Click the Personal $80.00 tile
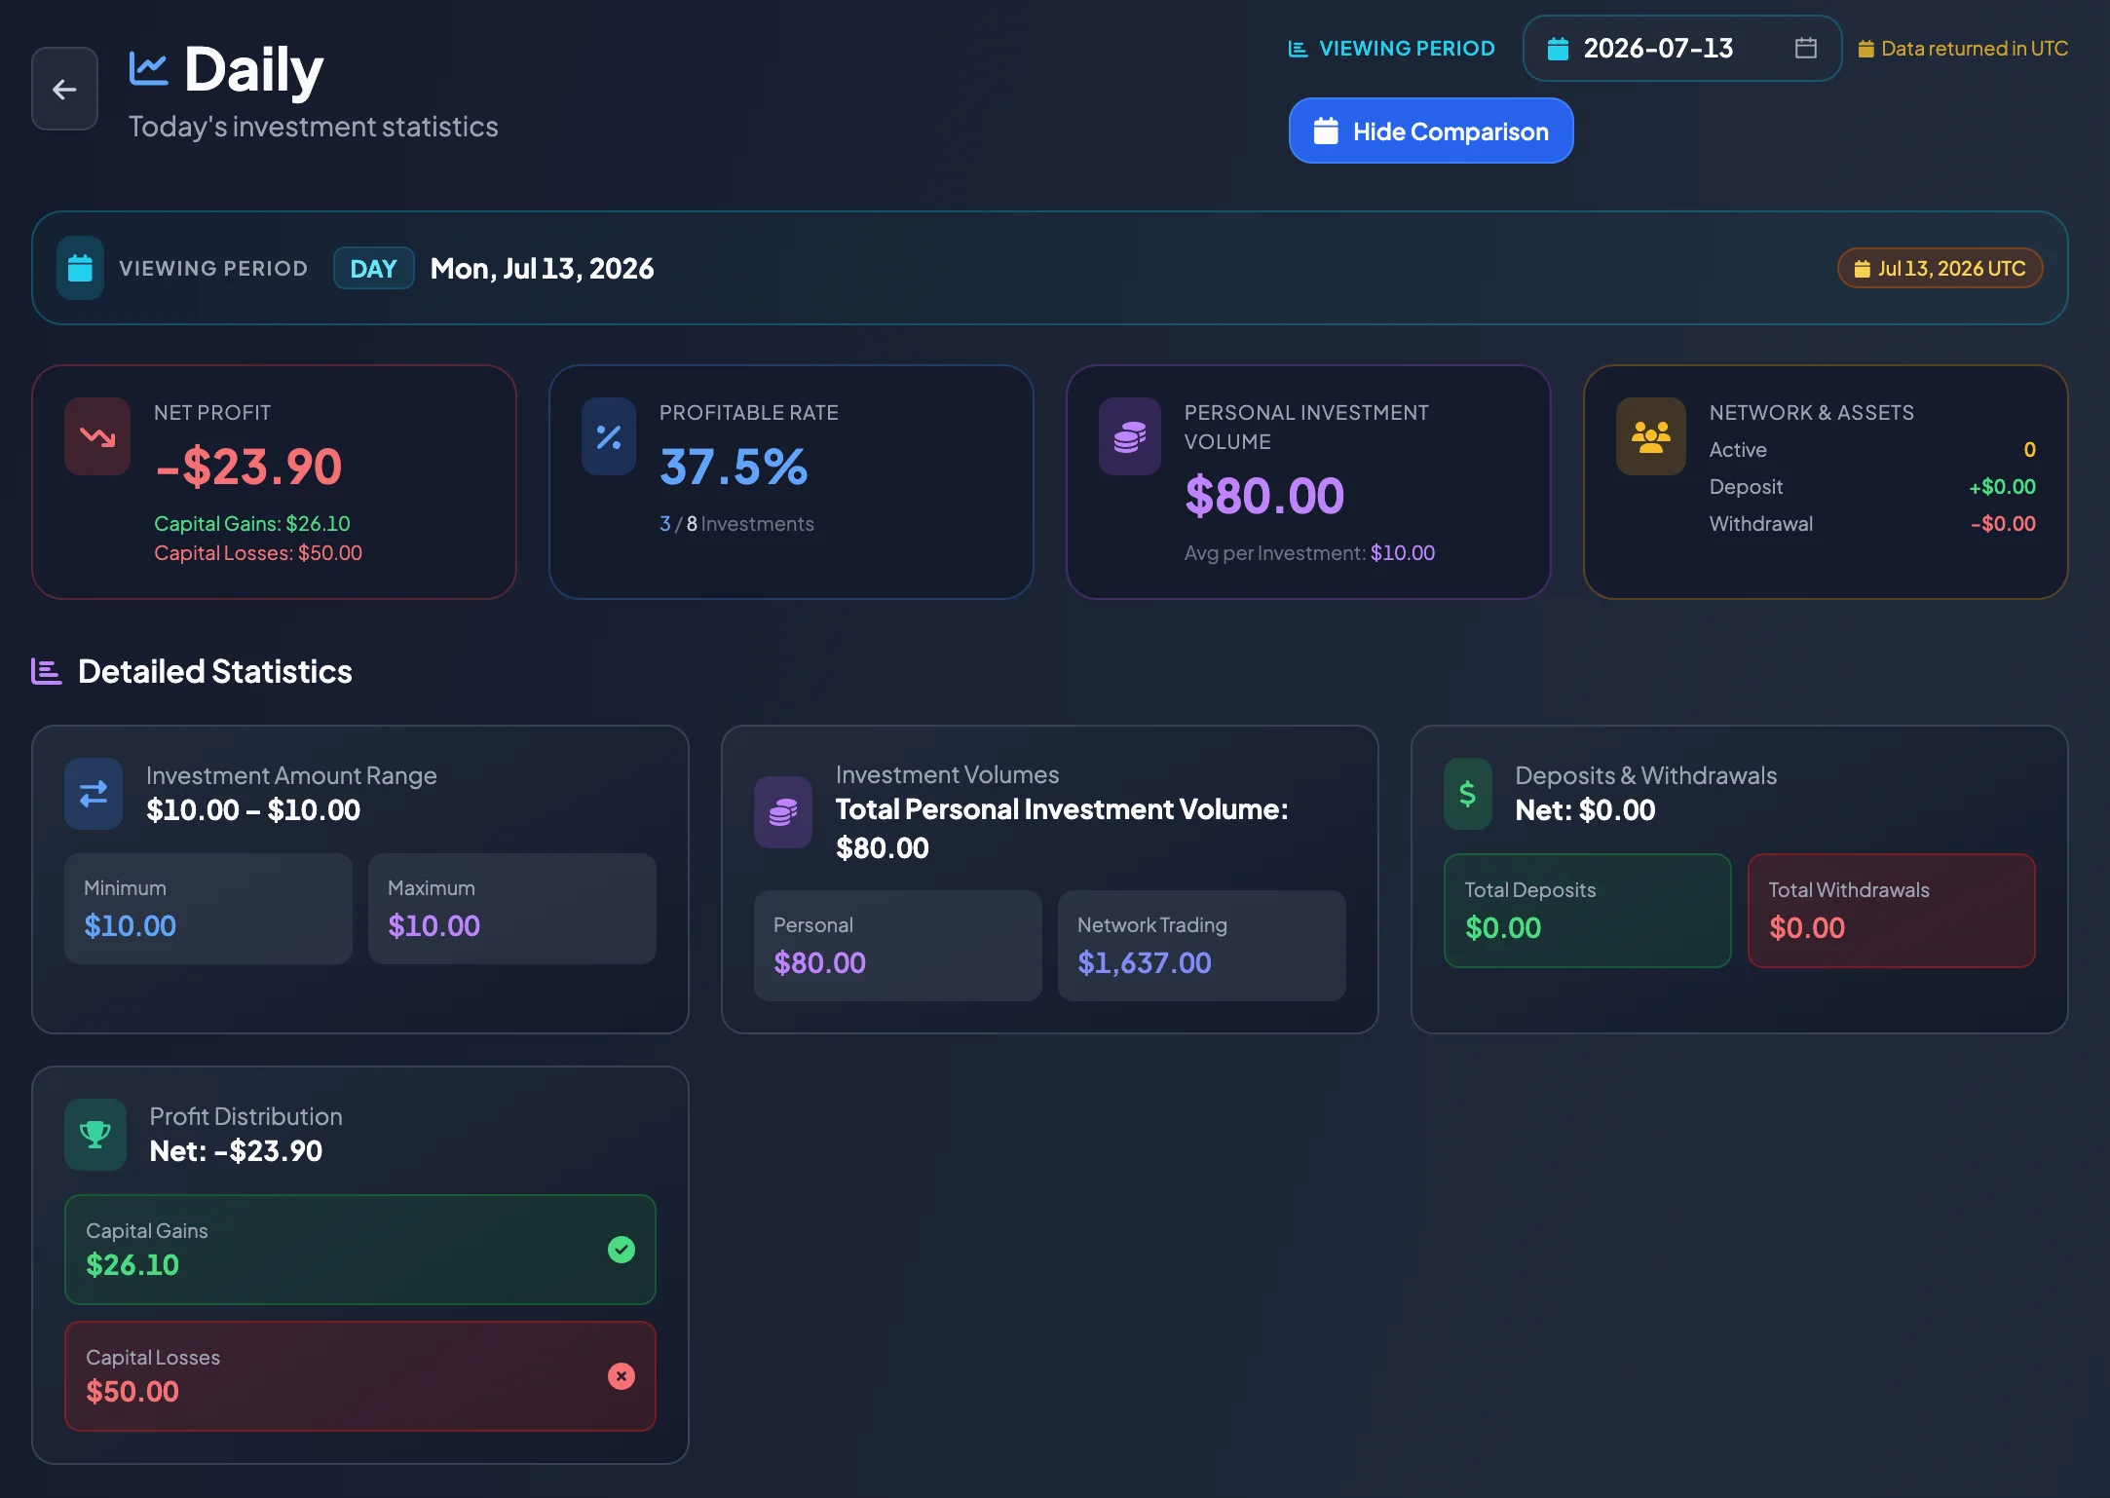 [x=898, y=946]
